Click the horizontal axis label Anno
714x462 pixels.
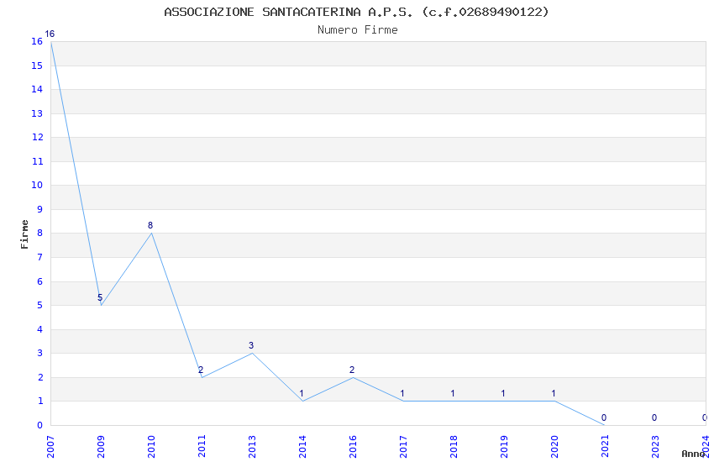(693, 454)
